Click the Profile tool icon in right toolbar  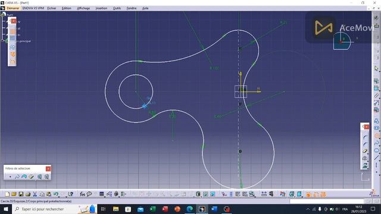coord(376,121)
